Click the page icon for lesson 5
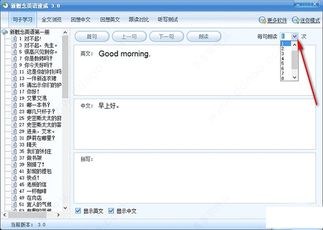Viewport: 323px width, 230px height. pos(14,52)
